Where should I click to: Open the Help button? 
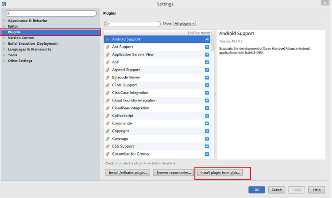pyautogui.click(x=317, y=190)
